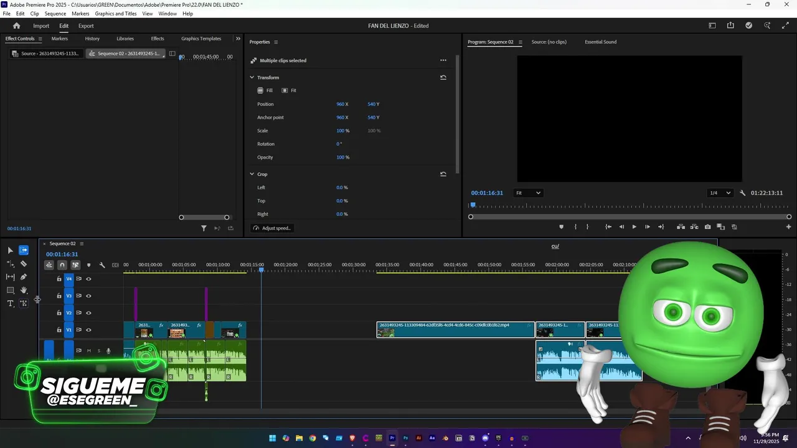
Task: Click the Scale 100 % value
Action: point(343,131)
